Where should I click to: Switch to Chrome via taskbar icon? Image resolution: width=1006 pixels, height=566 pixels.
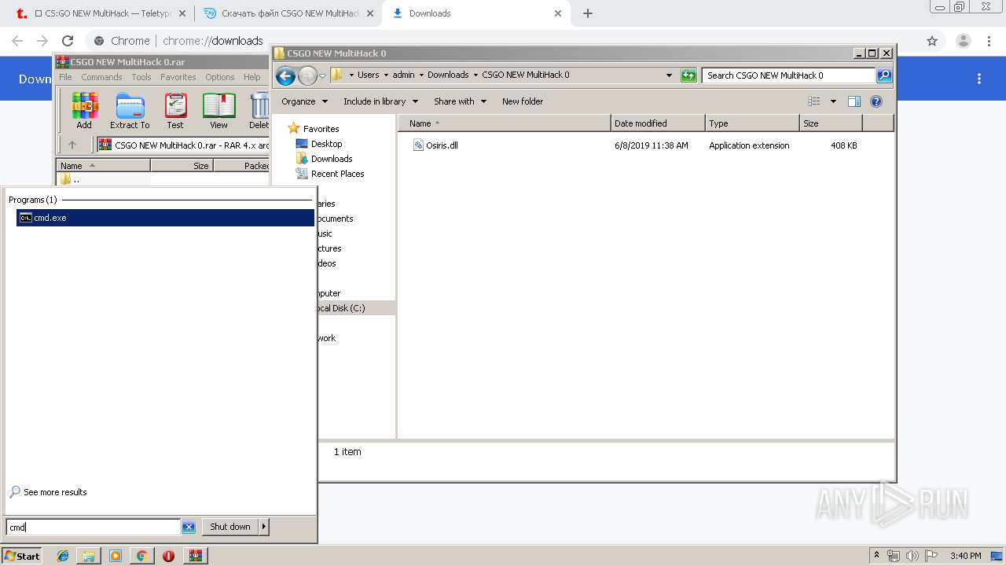[x=141, y=556]
